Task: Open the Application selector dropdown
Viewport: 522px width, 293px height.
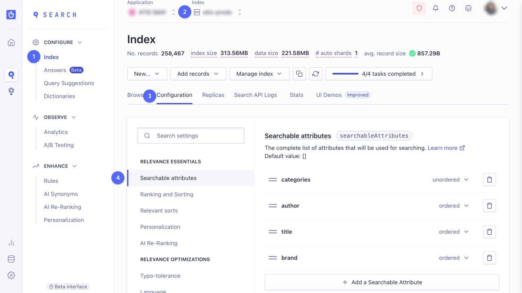Action: (151, 12)
